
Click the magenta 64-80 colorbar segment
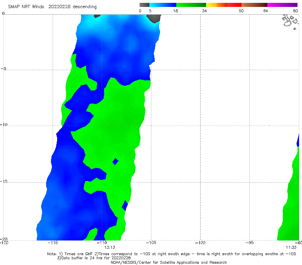tap(282, 5)
